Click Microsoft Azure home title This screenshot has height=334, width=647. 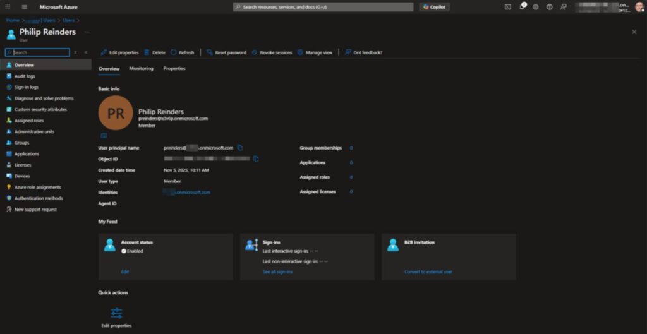58,7
